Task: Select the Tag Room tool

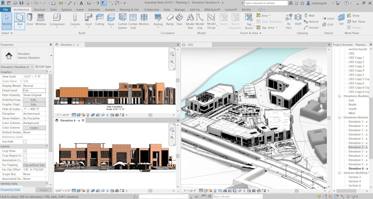Action: click(249, 21)
